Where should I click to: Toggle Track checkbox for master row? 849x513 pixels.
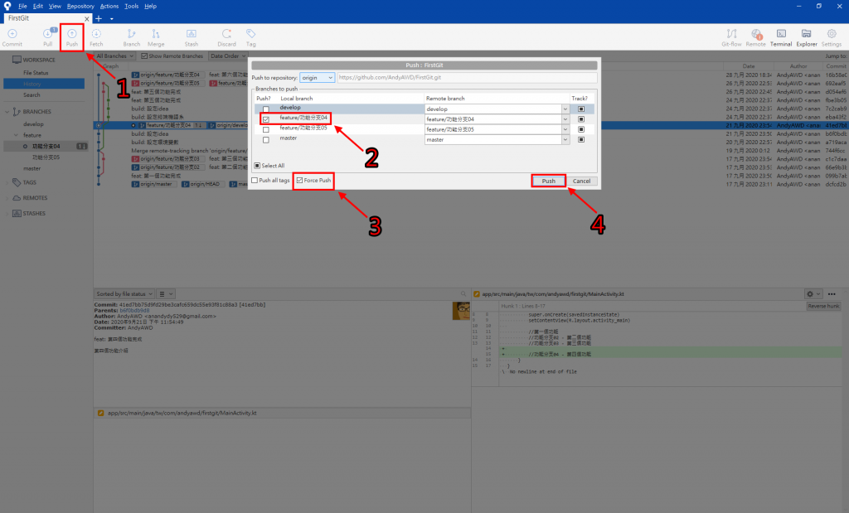[x=581, y=139]
